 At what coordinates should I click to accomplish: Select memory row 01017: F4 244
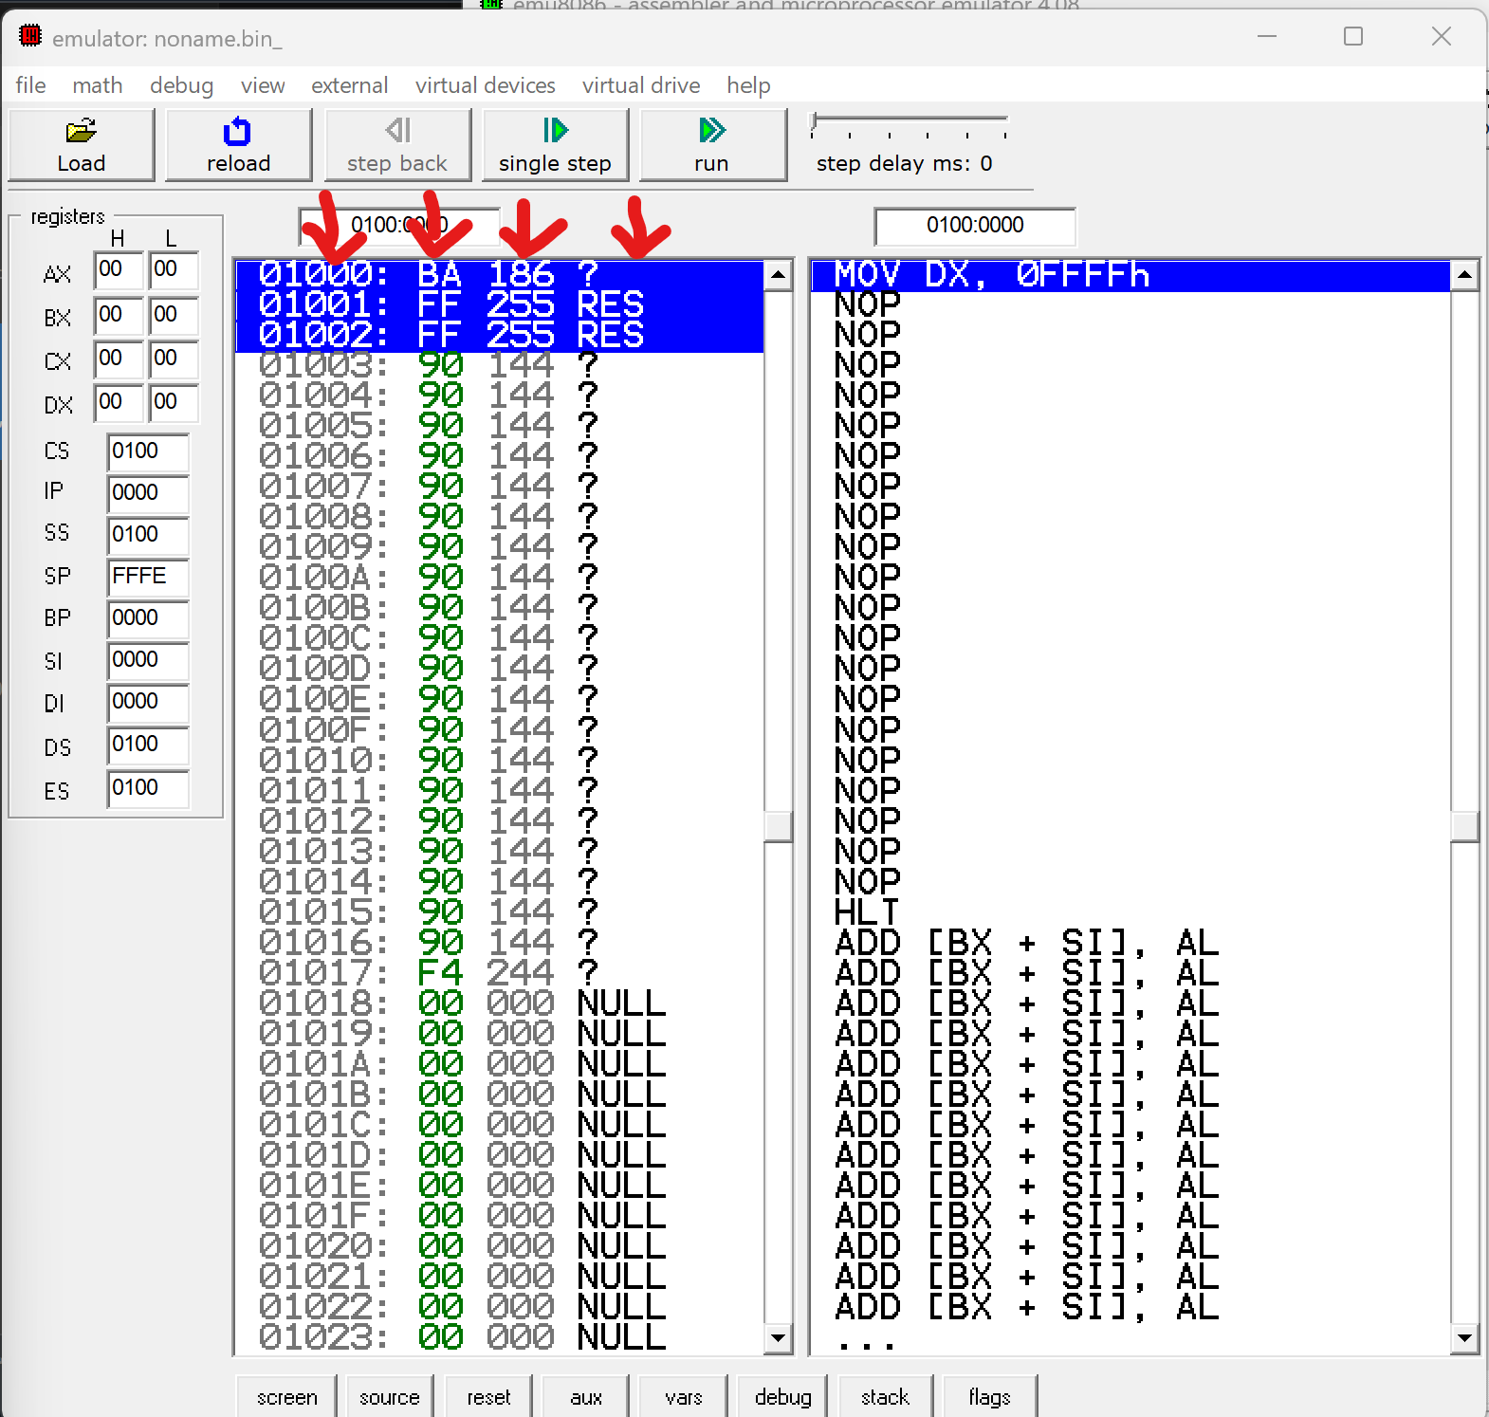tap(499, 973)
